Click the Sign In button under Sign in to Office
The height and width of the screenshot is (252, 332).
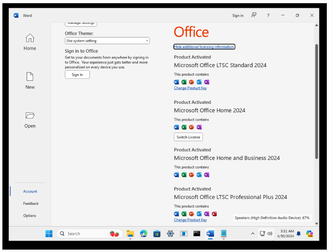pyautogui.click(x=77, y=74)
